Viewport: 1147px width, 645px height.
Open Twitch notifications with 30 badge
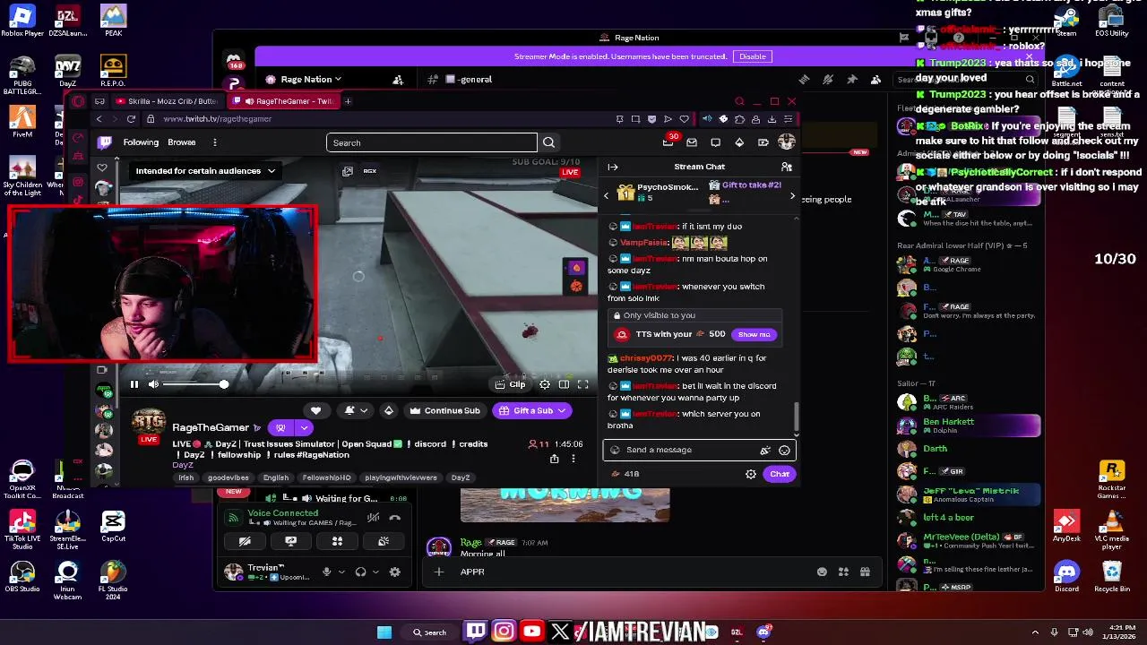coord(668,142)
